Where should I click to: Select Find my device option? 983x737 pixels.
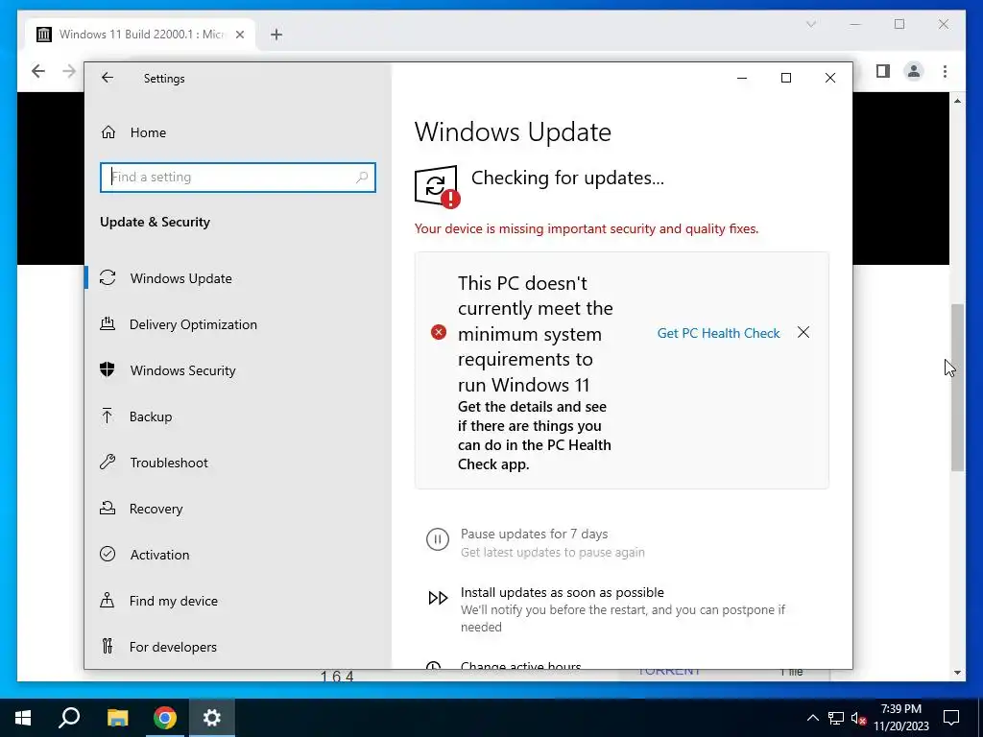click(173, 601)
